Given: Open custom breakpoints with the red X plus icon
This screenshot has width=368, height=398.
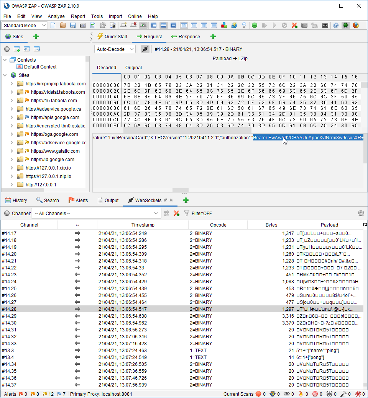Looking at the screenshot, I should coord(294,25).
